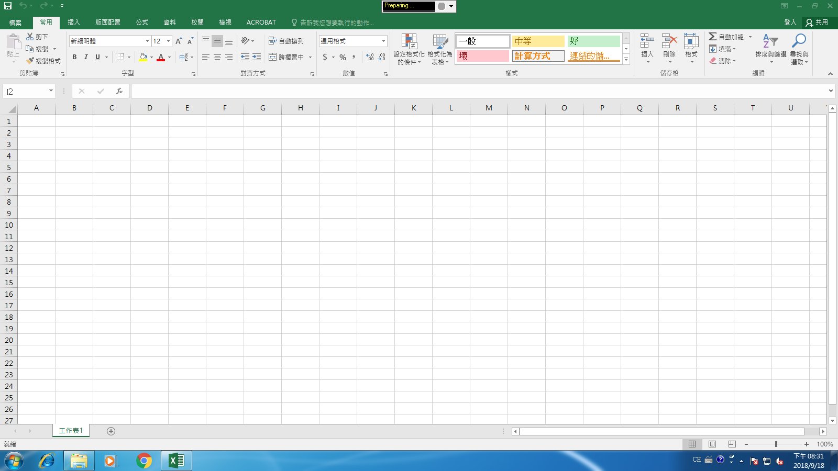Toggle wrap text 自動換列
Screen dimensions: 838x471
click(286, 41)
